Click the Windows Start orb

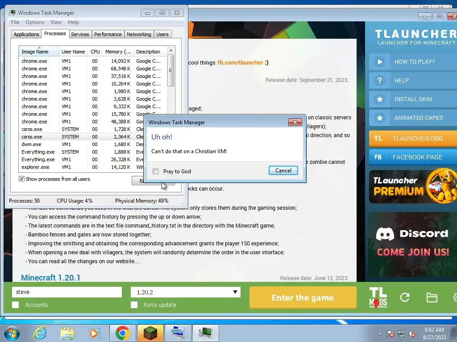click(12, 333)
